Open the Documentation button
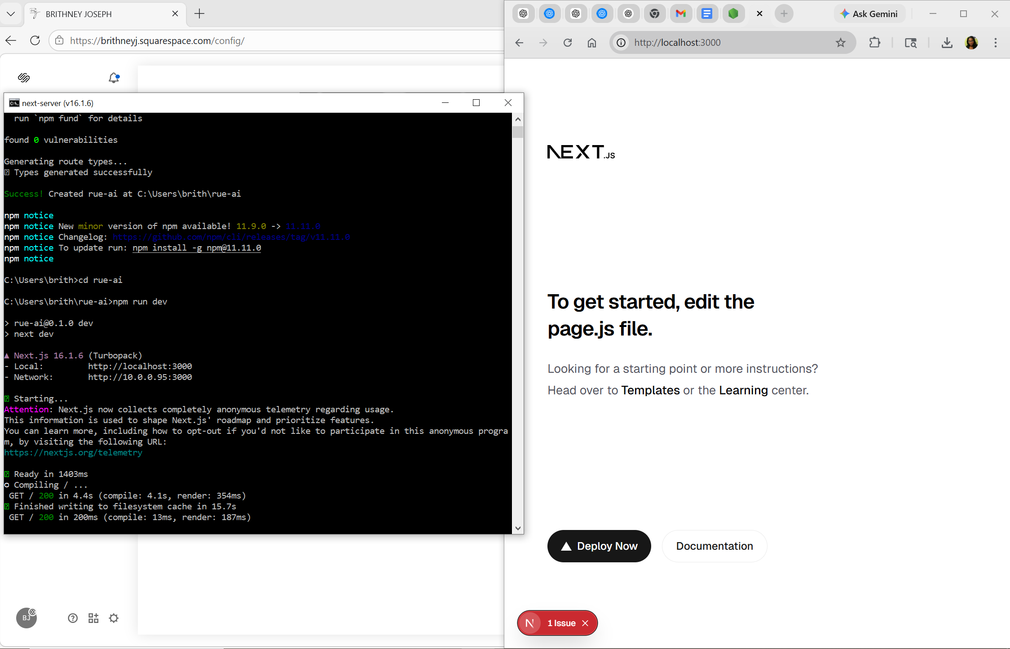 click(x=714, y=546)
